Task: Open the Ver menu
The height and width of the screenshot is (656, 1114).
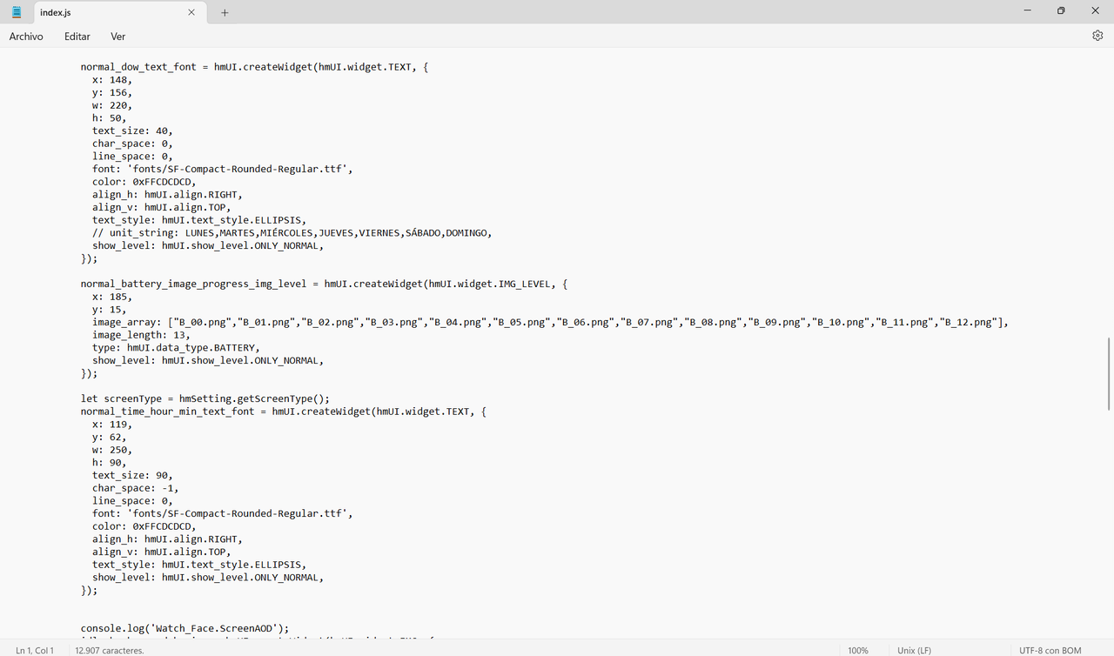Action: coord(118,37)
